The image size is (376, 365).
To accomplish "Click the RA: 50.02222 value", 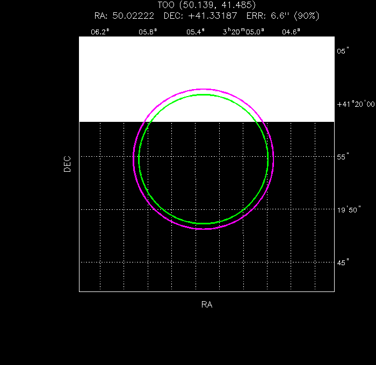I will tap(124, 16).
